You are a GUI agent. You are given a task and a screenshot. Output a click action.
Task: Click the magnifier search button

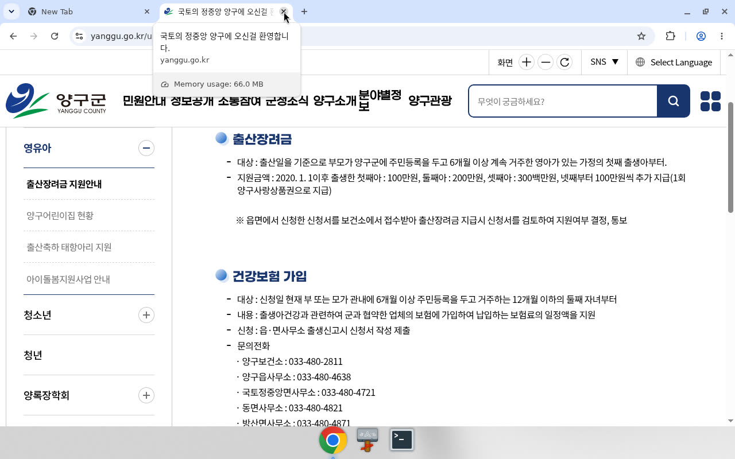[674, 101]
